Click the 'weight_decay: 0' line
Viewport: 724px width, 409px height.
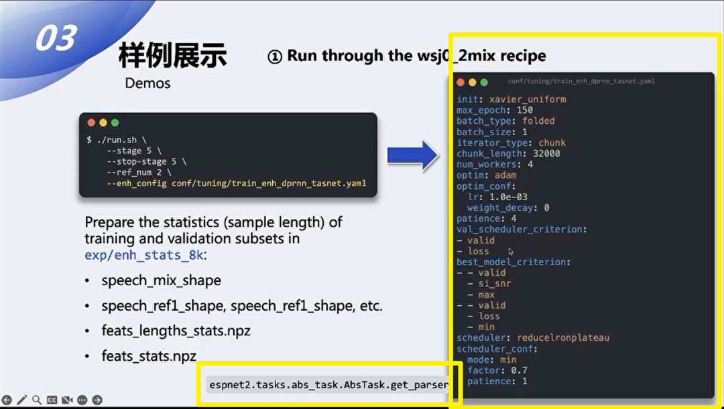click(508, 208)
